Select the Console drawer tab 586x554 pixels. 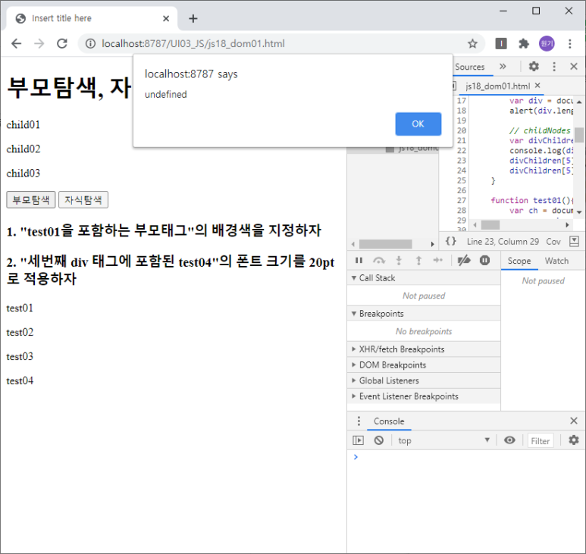(x=389, y=421)
